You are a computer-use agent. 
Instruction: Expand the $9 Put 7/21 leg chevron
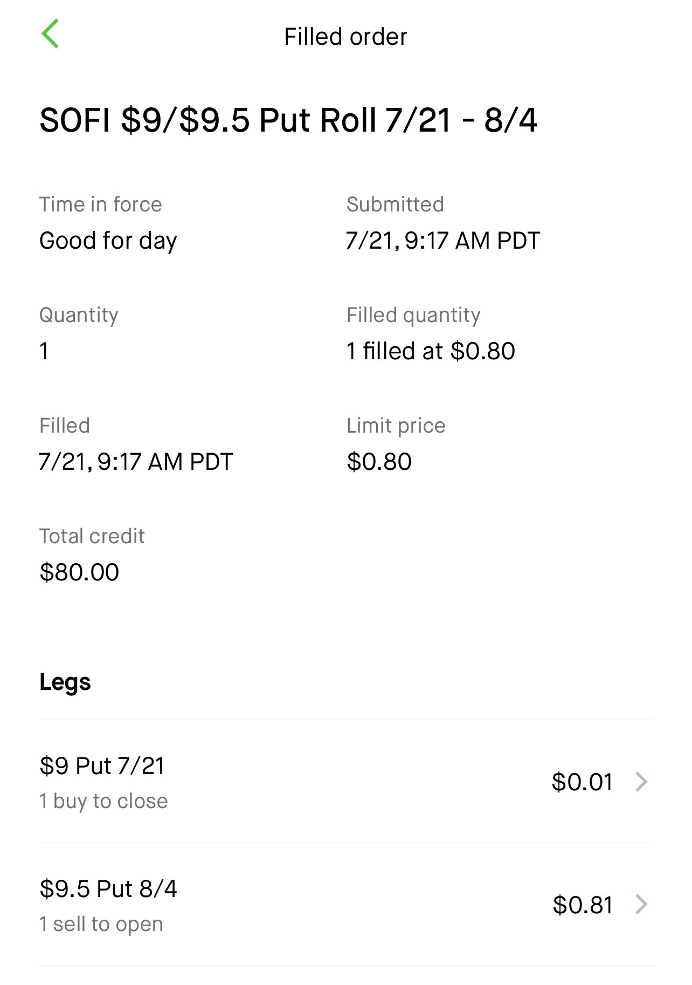[641, 781]
